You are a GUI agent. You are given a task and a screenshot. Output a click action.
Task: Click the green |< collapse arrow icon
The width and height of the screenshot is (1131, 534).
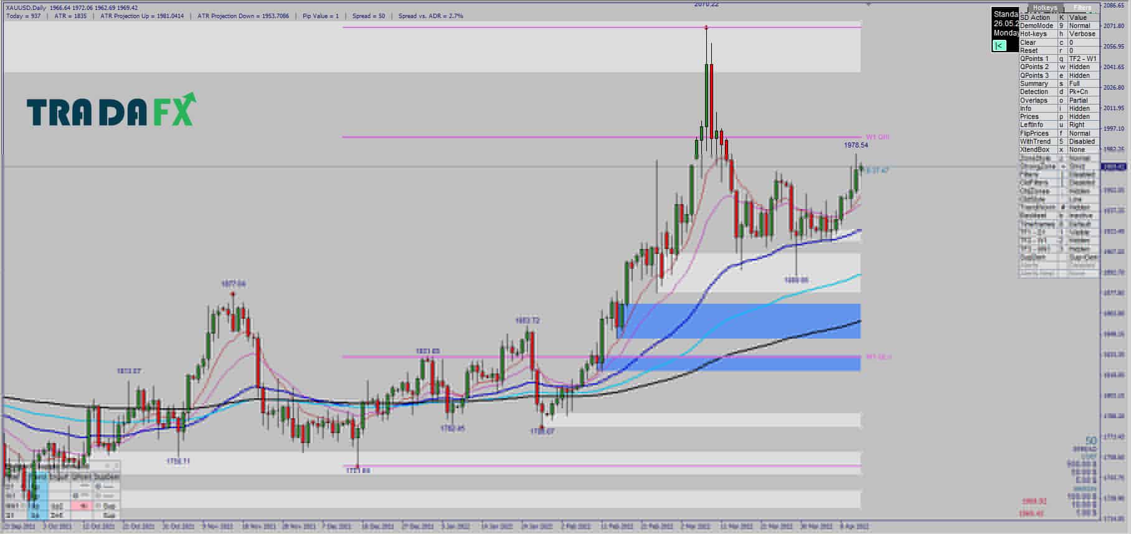[x=999, y=45]
